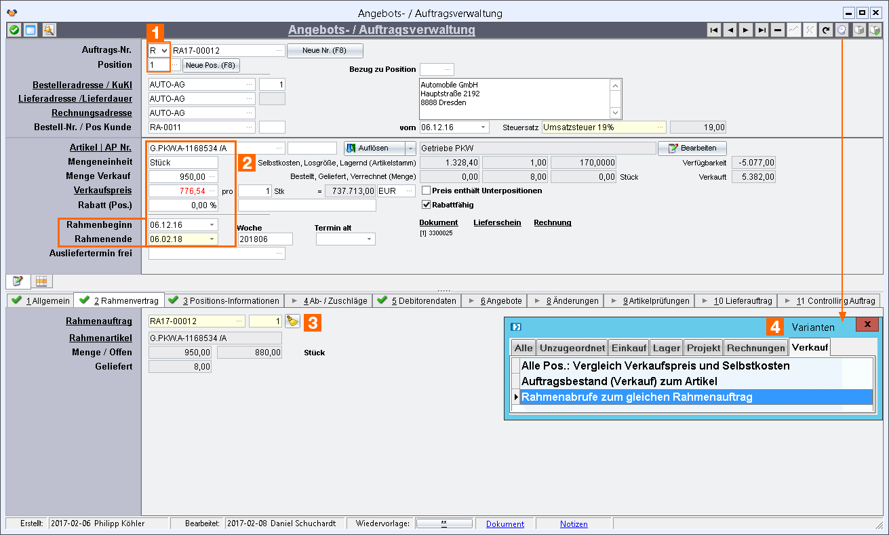Open the '10 Lieferauftrag' tab
This screenshot has width=889, height=535.
(736, 300)
